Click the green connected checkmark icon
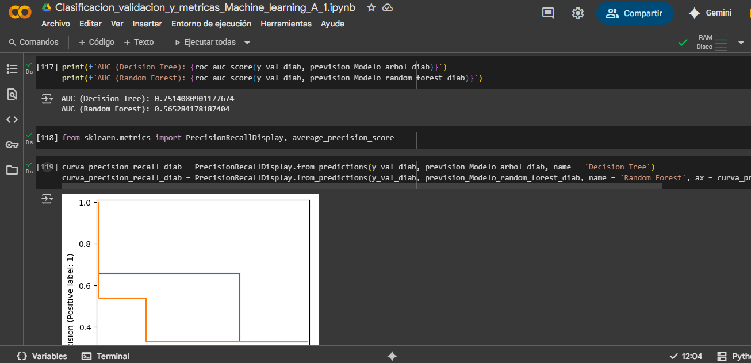Screen dimensions: 751x363 pyautogui.click(x=683, y=42)
